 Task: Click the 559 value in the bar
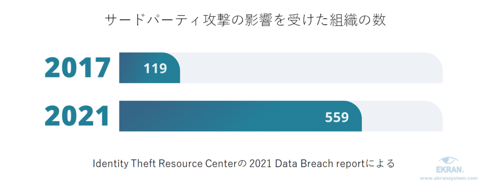pos(337,117)
